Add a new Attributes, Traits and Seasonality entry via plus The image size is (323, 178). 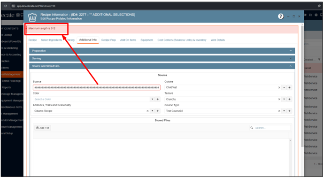[x=158, y=111]
